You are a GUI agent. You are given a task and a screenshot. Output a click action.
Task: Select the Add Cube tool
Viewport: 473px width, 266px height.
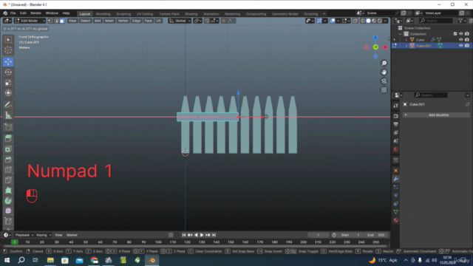pos(8,127)
